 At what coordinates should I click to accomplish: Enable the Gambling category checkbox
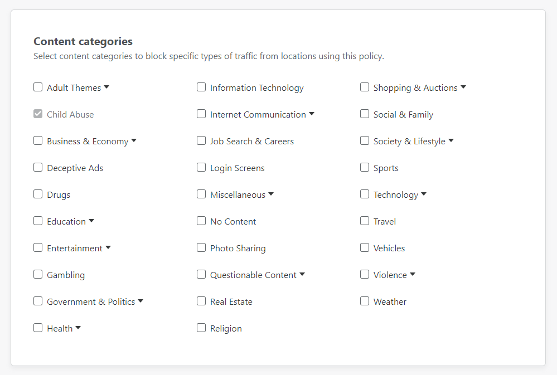tap(38, 274)
